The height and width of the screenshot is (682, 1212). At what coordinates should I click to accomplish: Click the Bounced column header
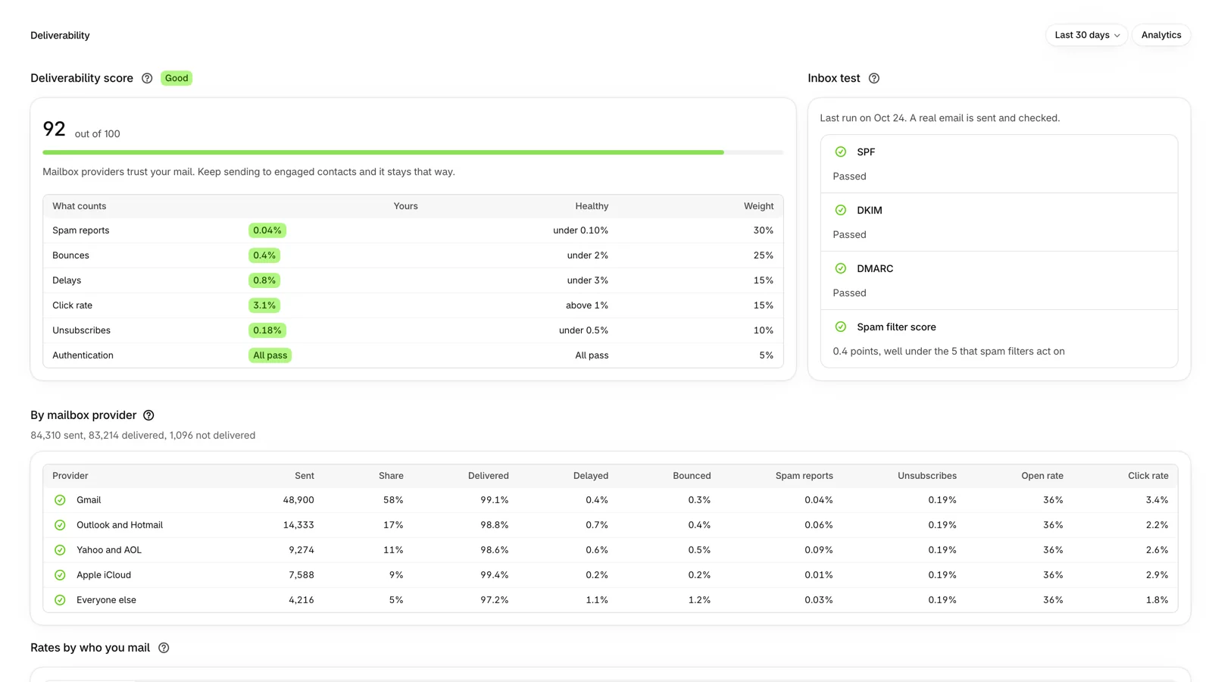pos(692,476)
